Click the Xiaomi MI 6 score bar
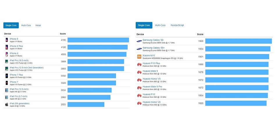 point(237,57)
